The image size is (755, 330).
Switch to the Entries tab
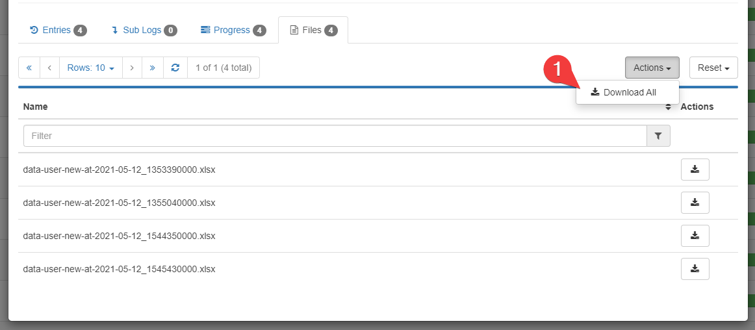(x=58, y=30)
